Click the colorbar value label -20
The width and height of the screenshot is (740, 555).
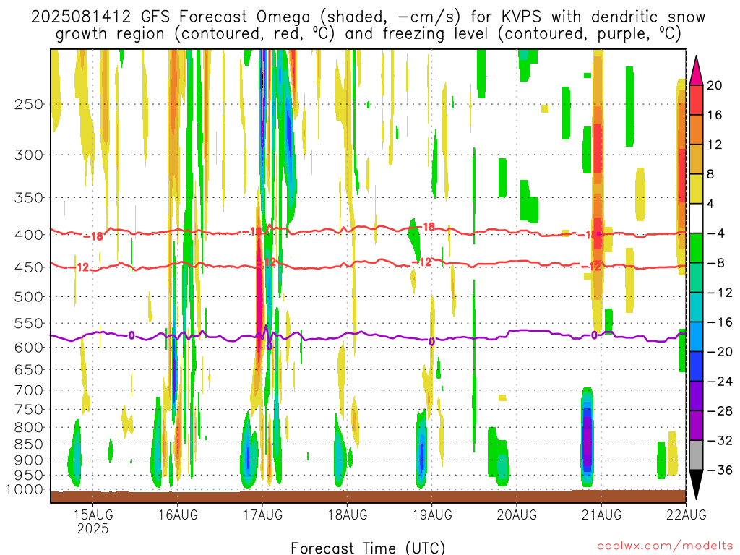point(720,352)
